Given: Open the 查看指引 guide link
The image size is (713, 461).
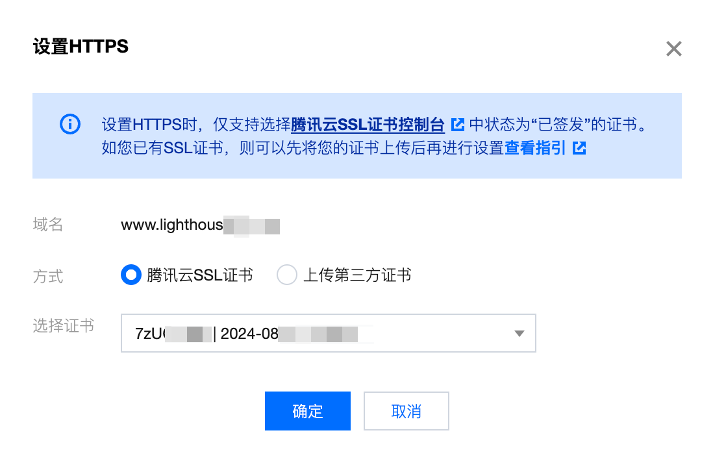Looking at the screenshot, I should (x=535, y=148).
